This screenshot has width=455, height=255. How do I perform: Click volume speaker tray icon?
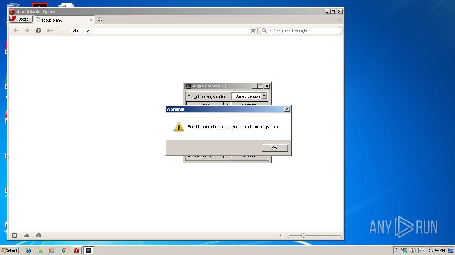[413, 250]
